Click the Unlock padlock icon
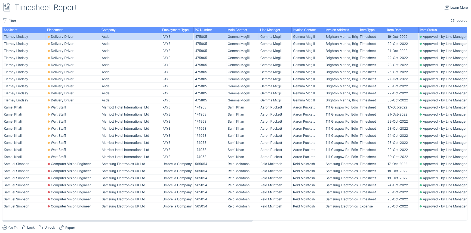Viewport: 471px width, 233px height. 41,227
